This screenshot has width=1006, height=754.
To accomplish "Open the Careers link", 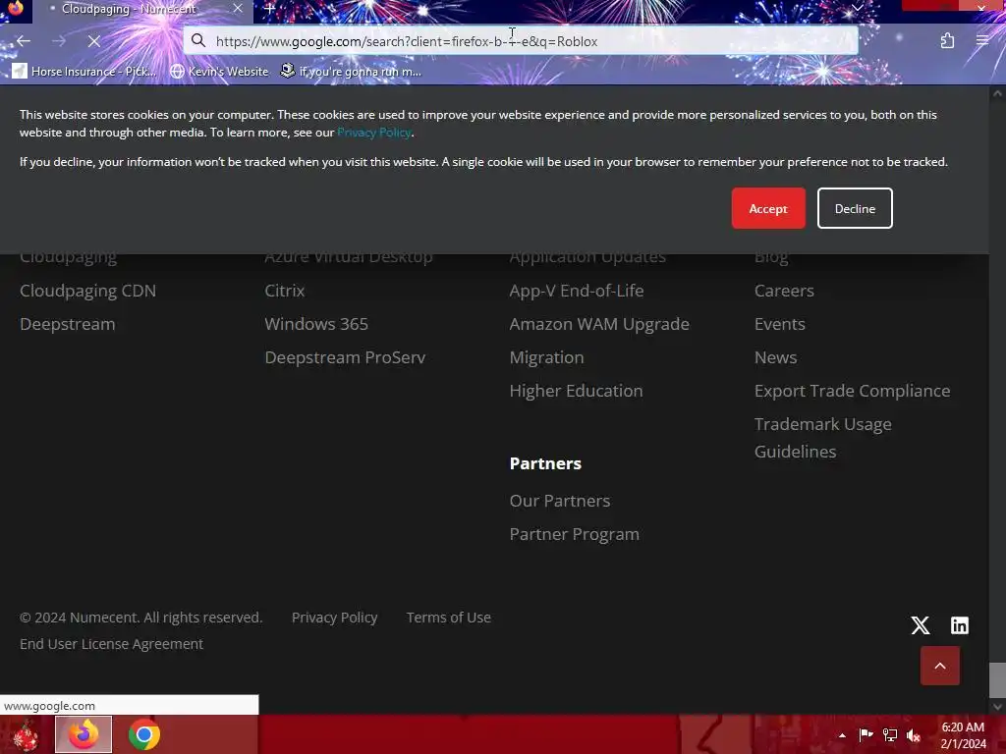I will pos(784,291).
